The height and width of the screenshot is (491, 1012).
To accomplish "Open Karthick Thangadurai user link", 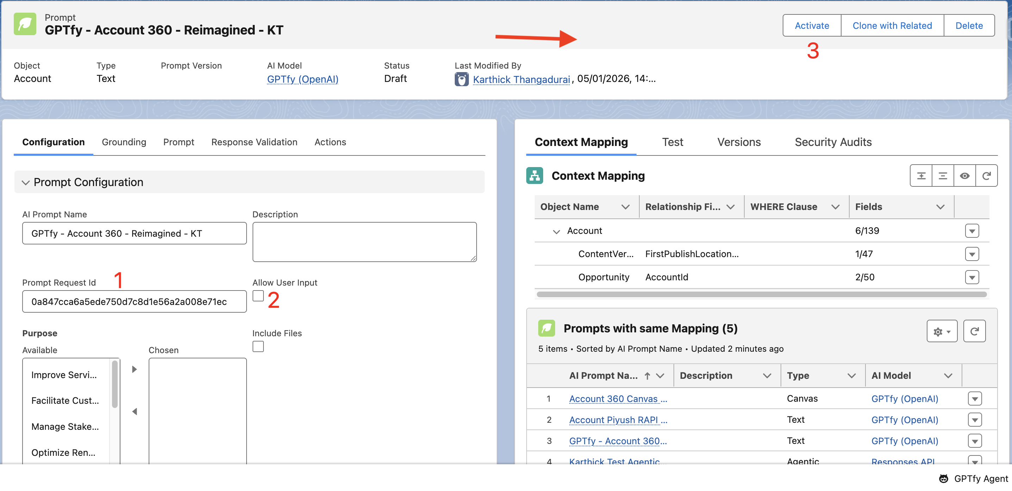I will [521, 79].
